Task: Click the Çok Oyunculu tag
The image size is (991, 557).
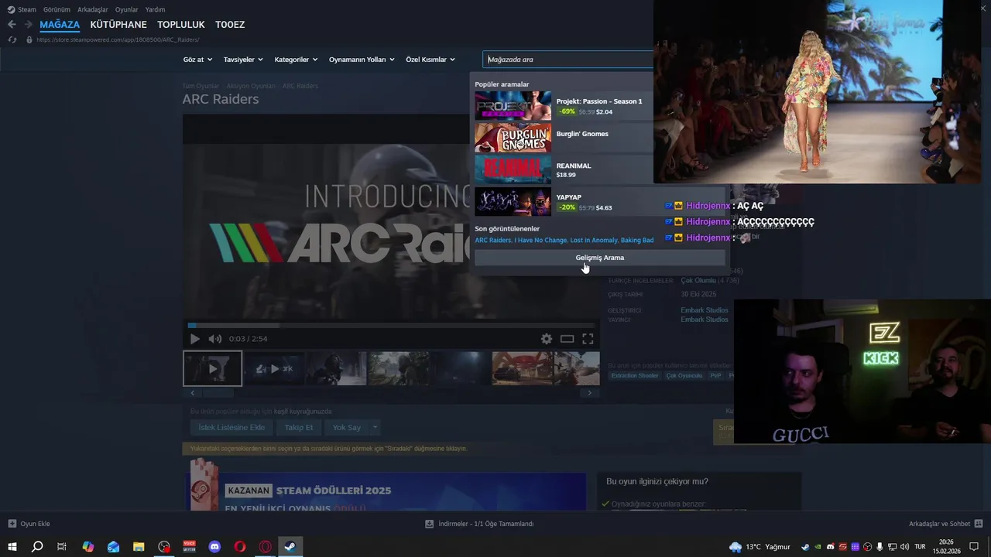Action: point(684,376)
